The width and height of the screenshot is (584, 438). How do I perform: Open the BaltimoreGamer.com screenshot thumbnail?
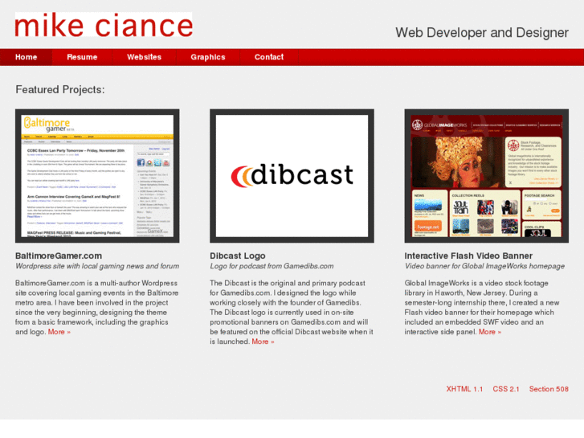[x=97, y=176]
